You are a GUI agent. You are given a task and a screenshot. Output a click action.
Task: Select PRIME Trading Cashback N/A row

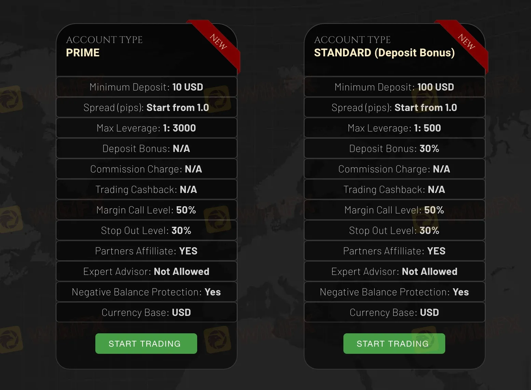(147, 189)
